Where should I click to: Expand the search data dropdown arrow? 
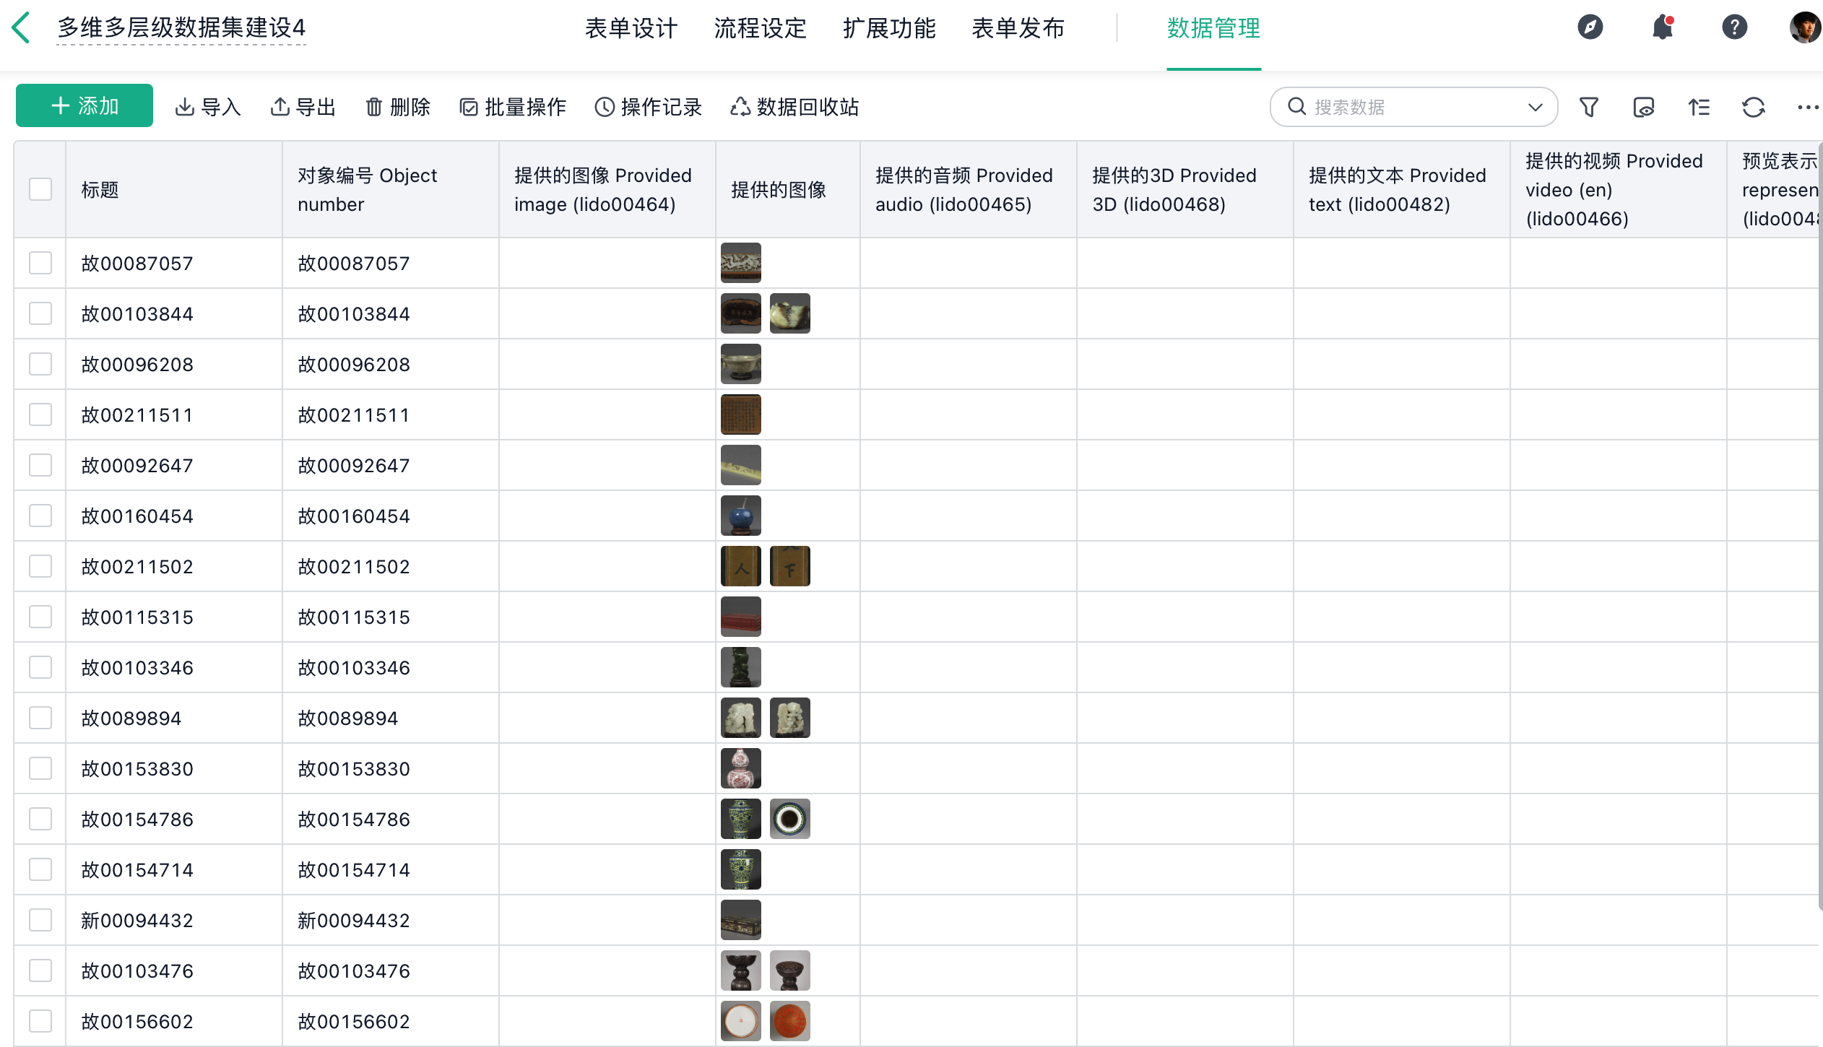pos(1535,108)
